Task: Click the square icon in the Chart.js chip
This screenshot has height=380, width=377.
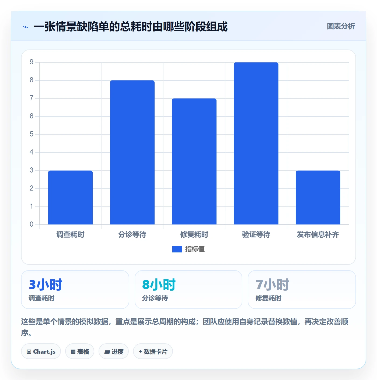Action: click(x=29, y=352)
